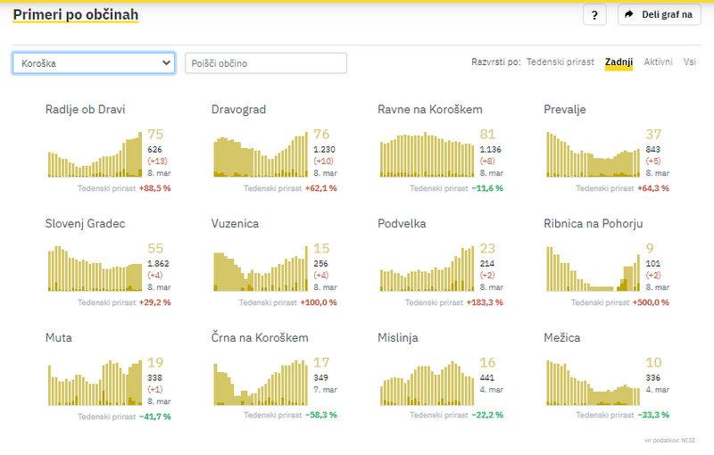Select the Črna na Koroškem chart
714x455 pixels.
(260, 384)
